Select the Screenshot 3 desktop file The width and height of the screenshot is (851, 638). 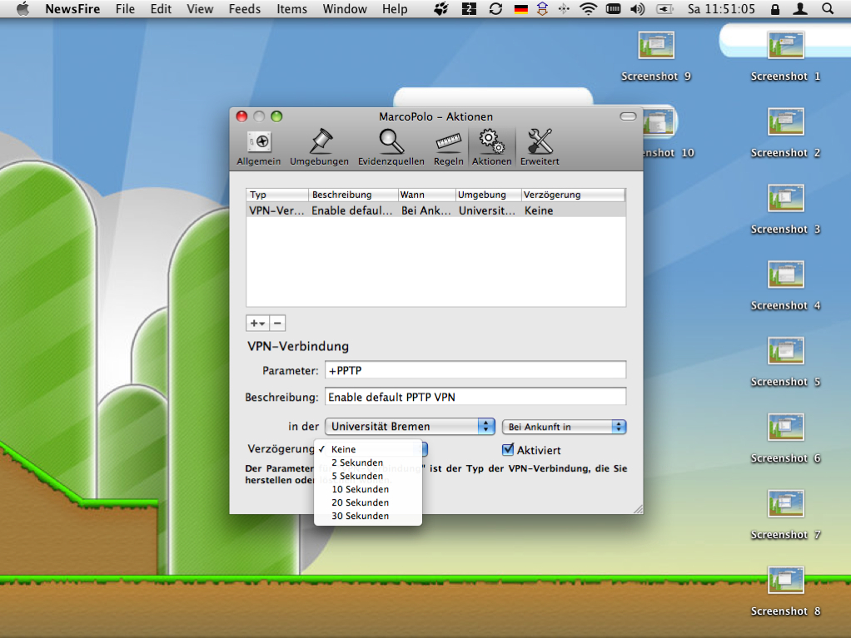785,210
